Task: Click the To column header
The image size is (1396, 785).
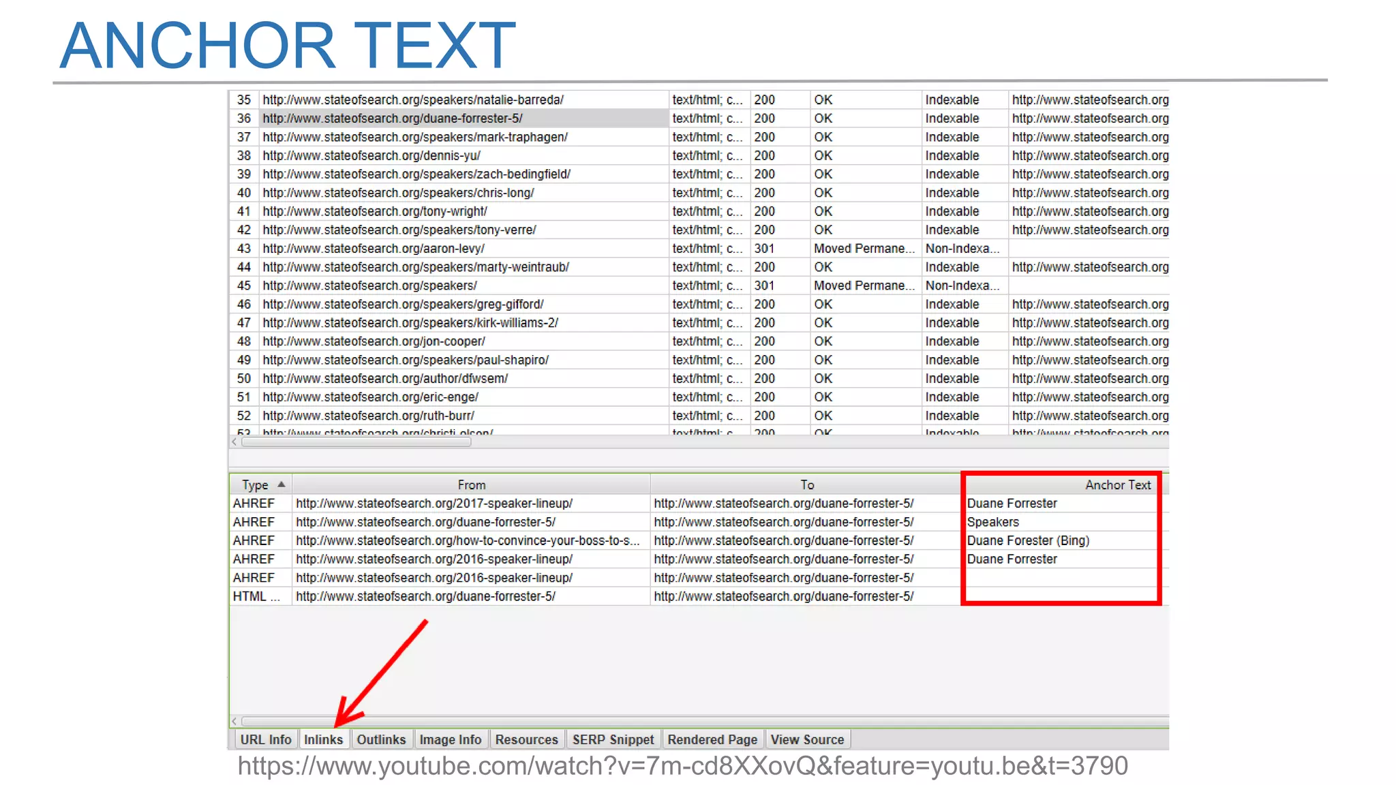Action: click(x=806, y=484)
